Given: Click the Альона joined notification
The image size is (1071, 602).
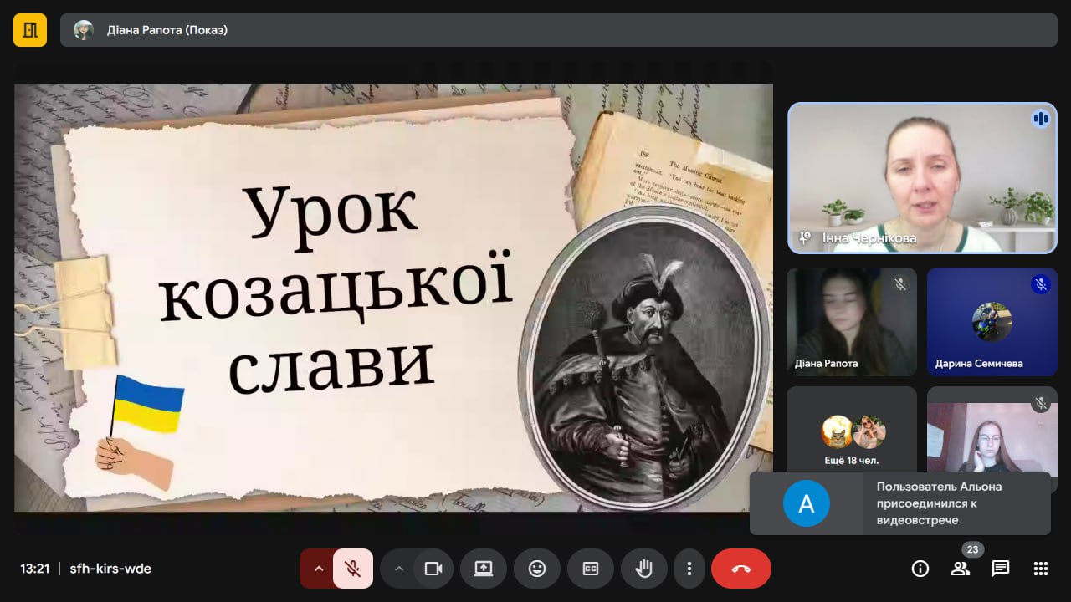Looking at the screenshot, I should pyautogui.click(x=899, y=503).
